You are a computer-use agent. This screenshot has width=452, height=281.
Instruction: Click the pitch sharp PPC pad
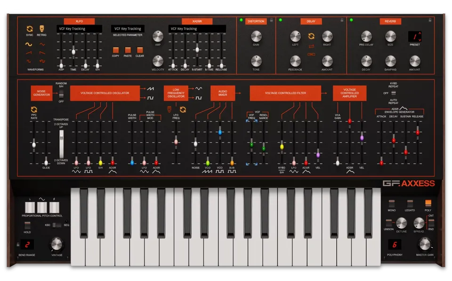pyautogui.click(x=54, y=207)
